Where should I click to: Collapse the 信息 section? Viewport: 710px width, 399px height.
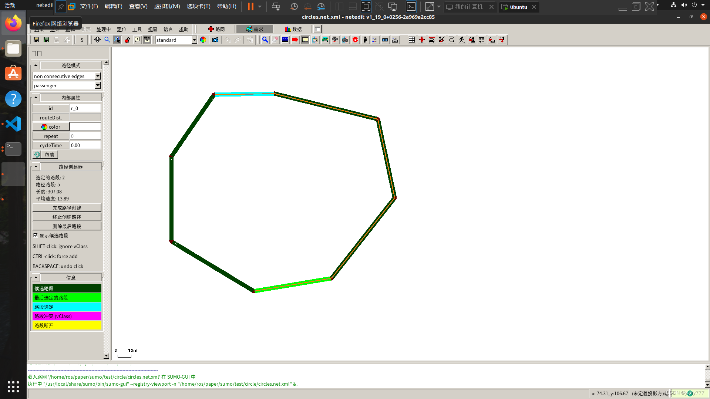click(x=36, y=278)
